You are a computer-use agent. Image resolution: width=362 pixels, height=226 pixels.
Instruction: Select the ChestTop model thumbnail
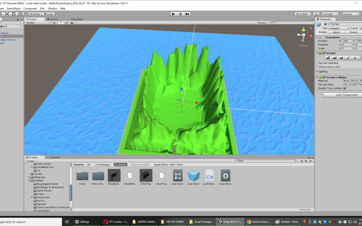[x=146, y=175]
